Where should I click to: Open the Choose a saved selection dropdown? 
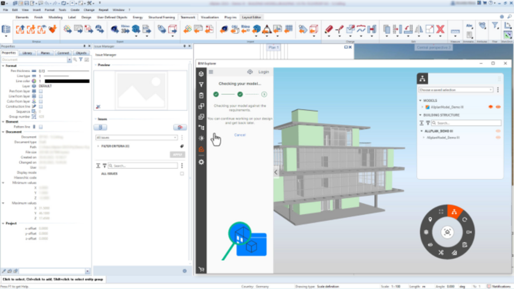(456, 90)
